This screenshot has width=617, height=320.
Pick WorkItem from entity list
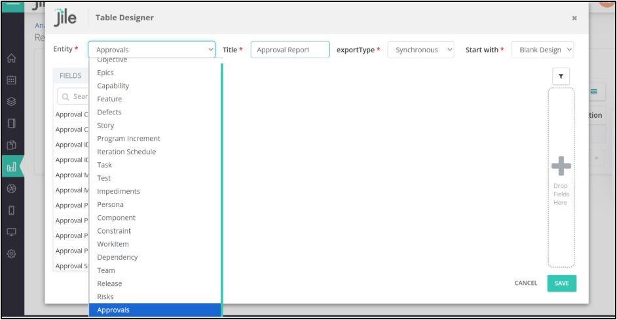tap(155, 243)
